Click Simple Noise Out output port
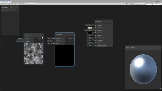Screen dimensions: 162x91 tap(42, 39)
